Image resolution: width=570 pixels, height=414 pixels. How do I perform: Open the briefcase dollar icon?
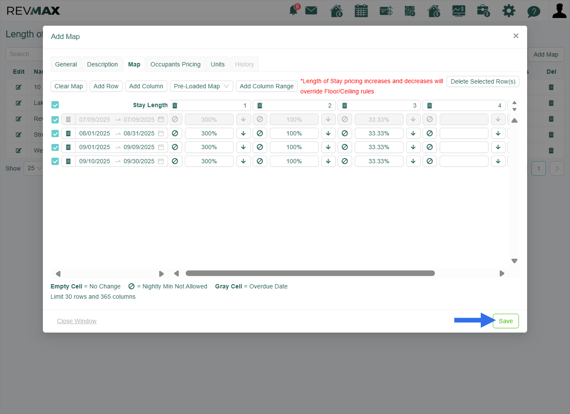483,11
